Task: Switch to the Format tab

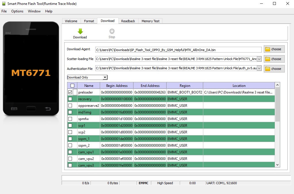Action: [x=89, y=21]
